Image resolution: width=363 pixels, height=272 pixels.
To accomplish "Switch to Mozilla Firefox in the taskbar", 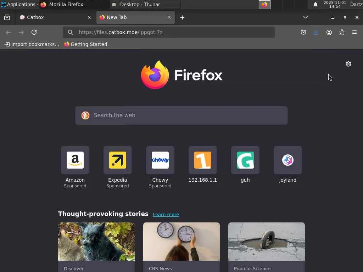I will (x=74, y=4).
